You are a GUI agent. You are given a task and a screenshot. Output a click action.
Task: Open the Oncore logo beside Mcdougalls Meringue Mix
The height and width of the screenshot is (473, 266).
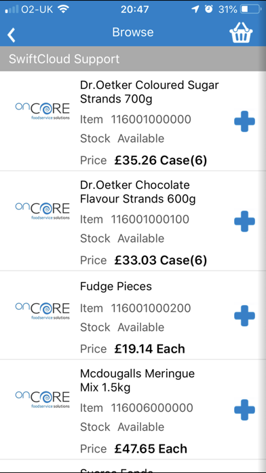tap(43, 399)
